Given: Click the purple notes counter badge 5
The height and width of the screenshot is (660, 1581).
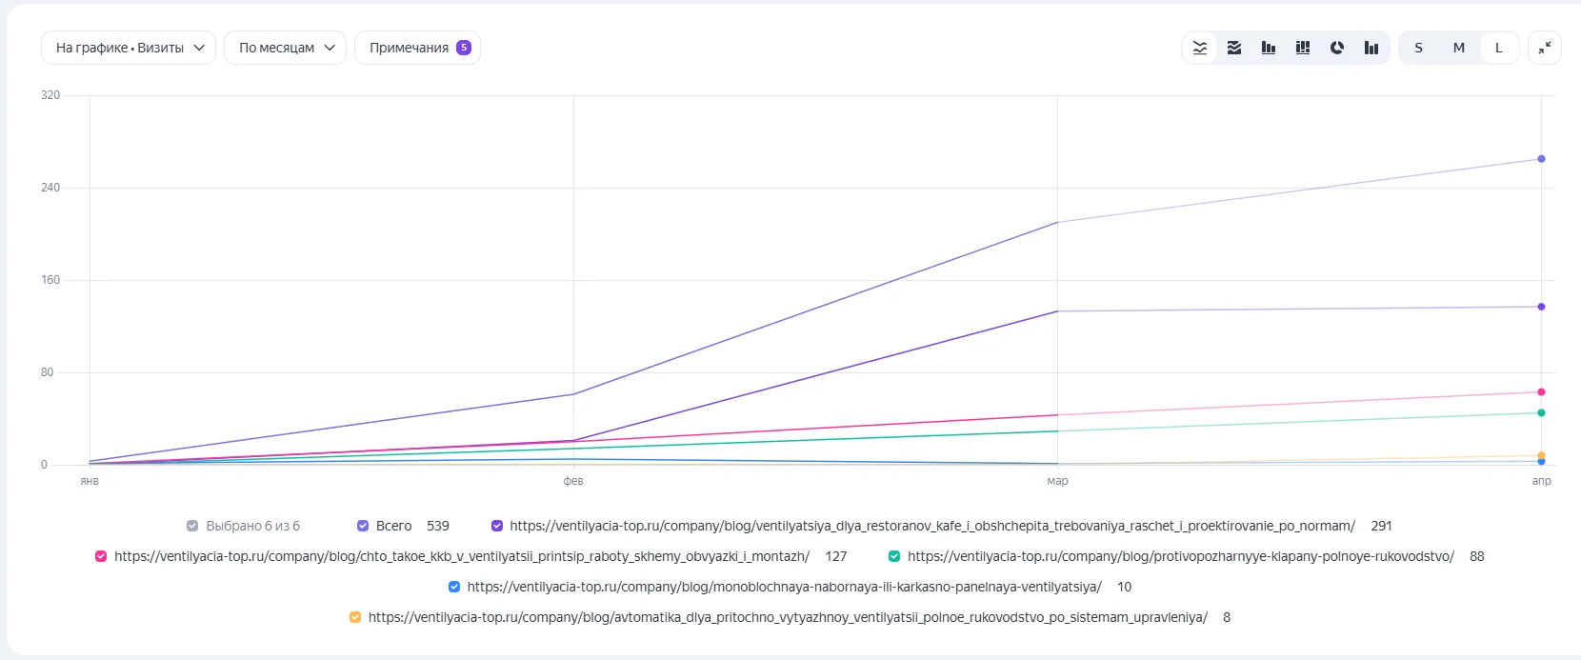Looking at the screenshot, I should pyautogui.click(x=464, y=48).
